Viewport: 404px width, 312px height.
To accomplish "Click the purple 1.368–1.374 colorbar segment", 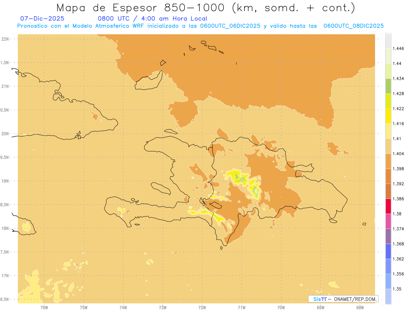I will (388, 236).
